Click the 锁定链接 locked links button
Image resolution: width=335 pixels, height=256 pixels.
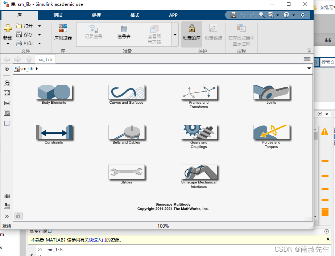click(214, 32)
